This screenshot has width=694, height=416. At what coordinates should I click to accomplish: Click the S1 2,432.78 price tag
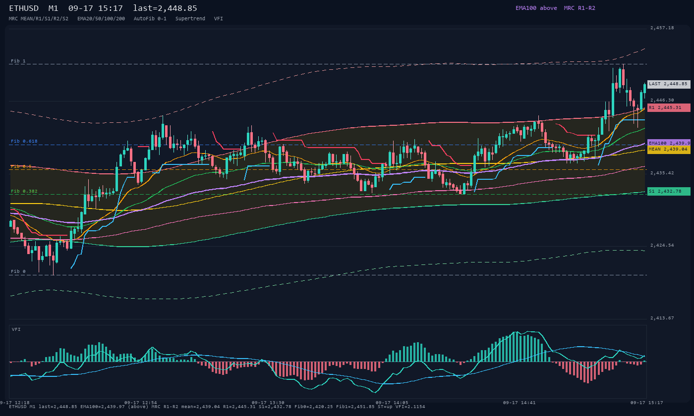[669, 191]
